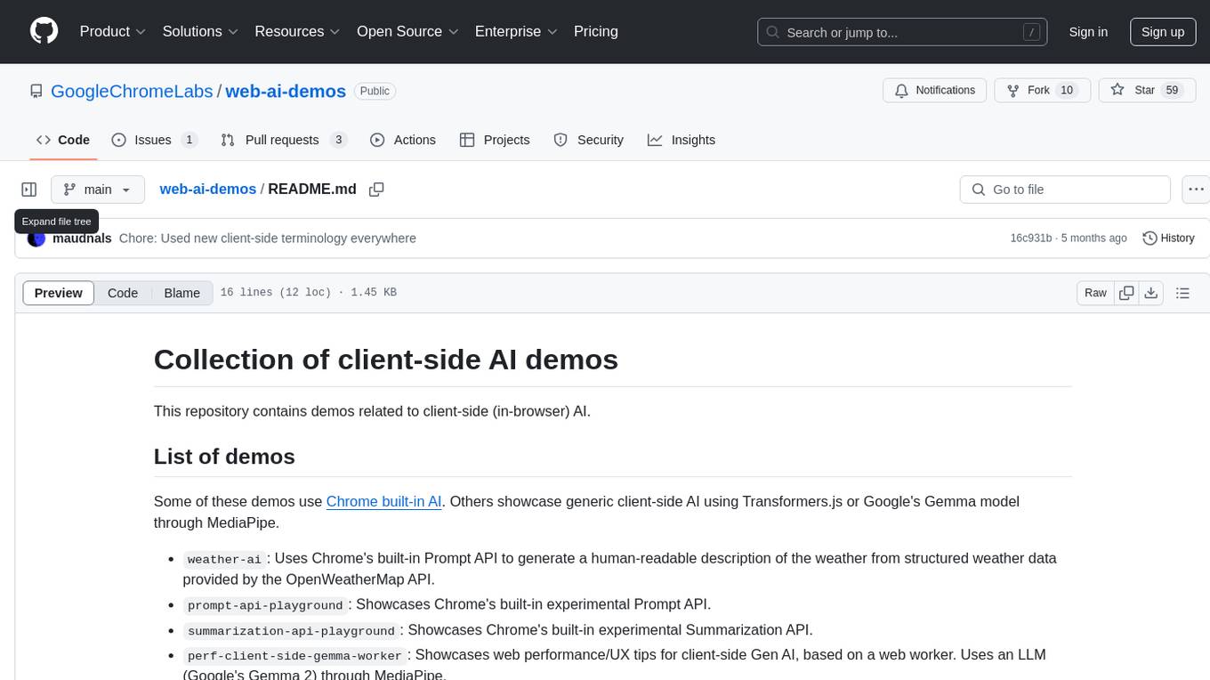The height and width of the screenshot is (680, 1210).
Task: Click the perf-client-side-gemma-worker code label
Action: tap(294, 655)
